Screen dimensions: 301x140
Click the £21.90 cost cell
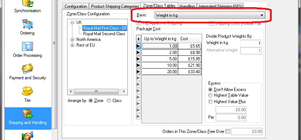coord(190,65)
